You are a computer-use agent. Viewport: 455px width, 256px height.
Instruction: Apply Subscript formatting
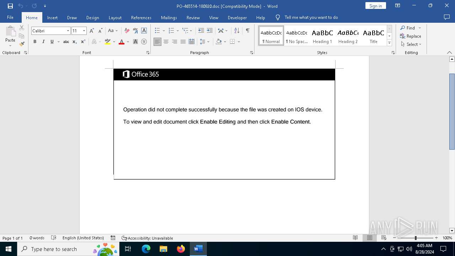75,42
